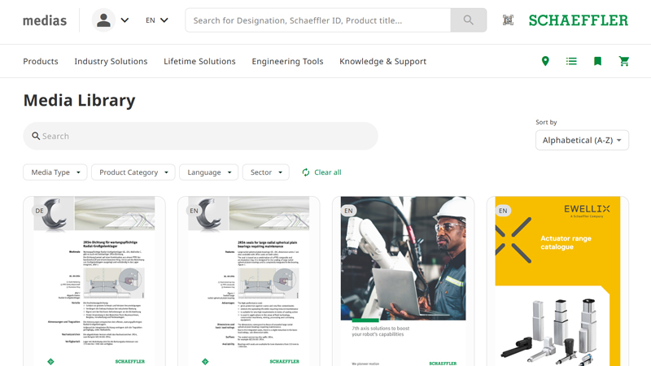Screen dimensions: 651x366
Task: Click the search magnifier button in header
Action: pos(468,20)
